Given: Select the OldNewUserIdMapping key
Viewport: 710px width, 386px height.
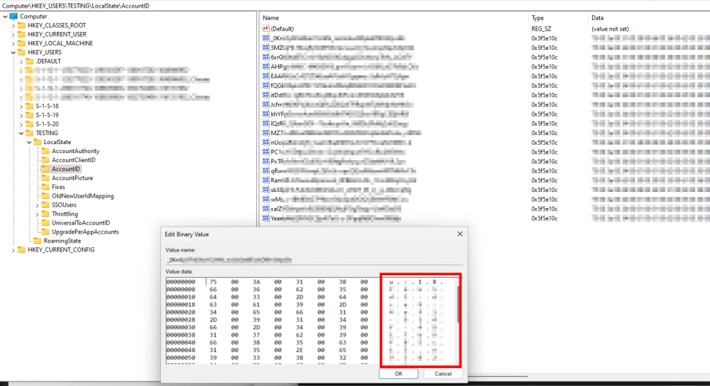Looking at the screenshot, I should 83,196.
